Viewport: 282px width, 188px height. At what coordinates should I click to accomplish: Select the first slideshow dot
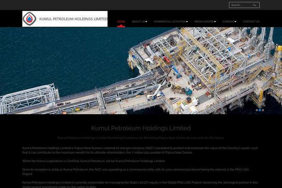[257, 110]
